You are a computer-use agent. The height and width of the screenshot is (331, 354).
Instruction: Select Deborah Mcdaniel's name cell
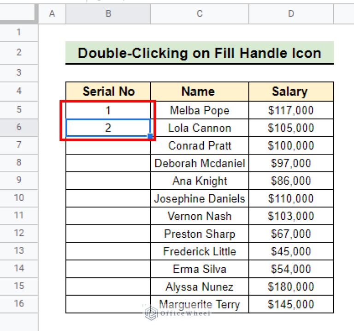click(199, 163)
